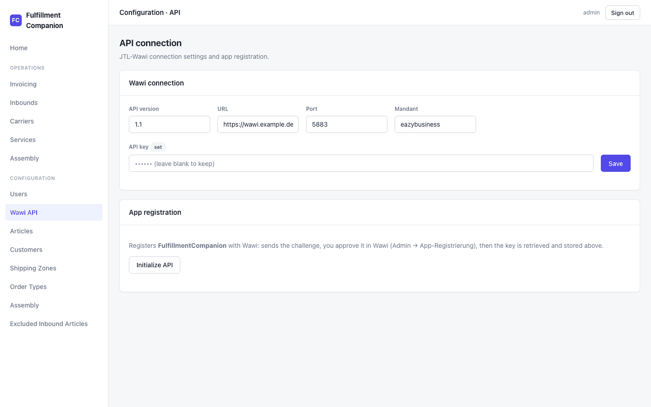
Task: Click the API key input field
Action: pos(361,163)
